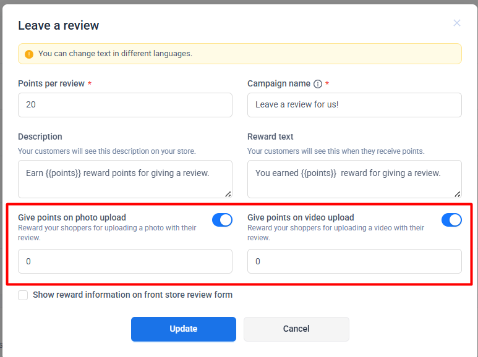478x357 pixels.
Task: Click the 'Give points on video upload' label
Action: pos(301,217)
